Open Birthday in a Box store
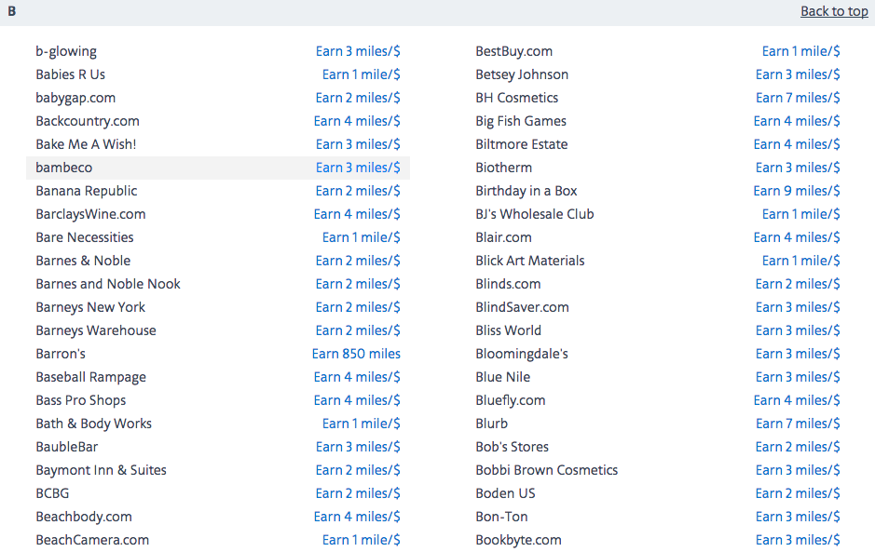Viewport: 875px width, 552px height. (526, 191)
